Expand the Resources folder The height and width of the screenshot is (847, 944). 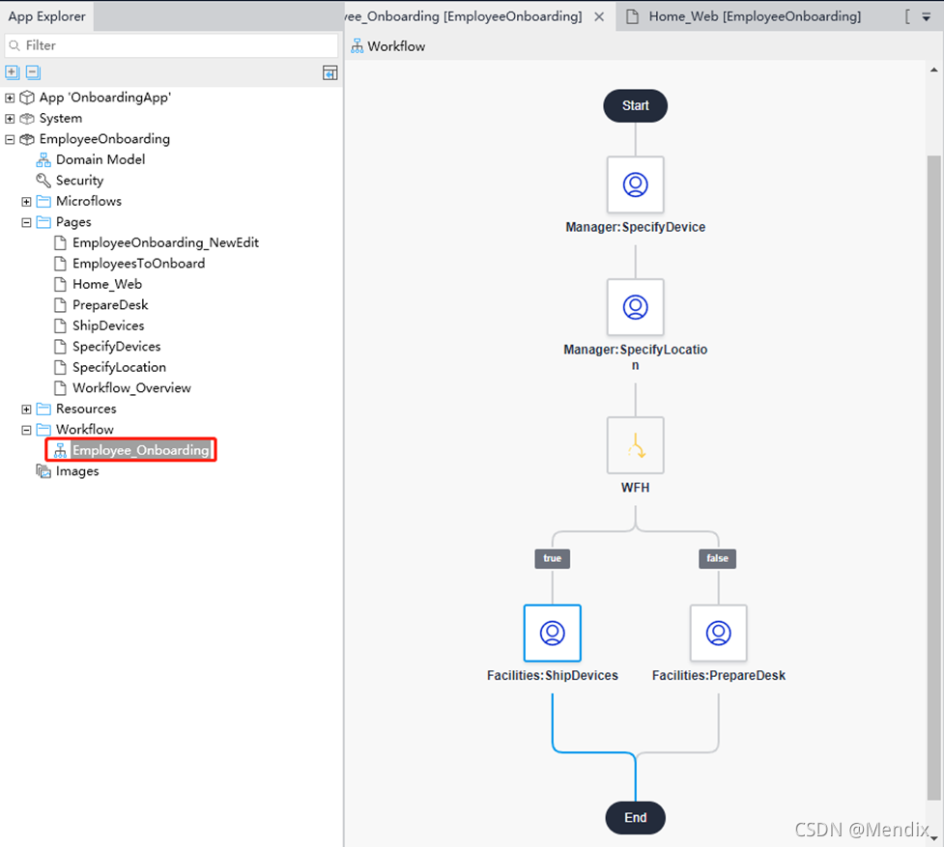[24, 409]
